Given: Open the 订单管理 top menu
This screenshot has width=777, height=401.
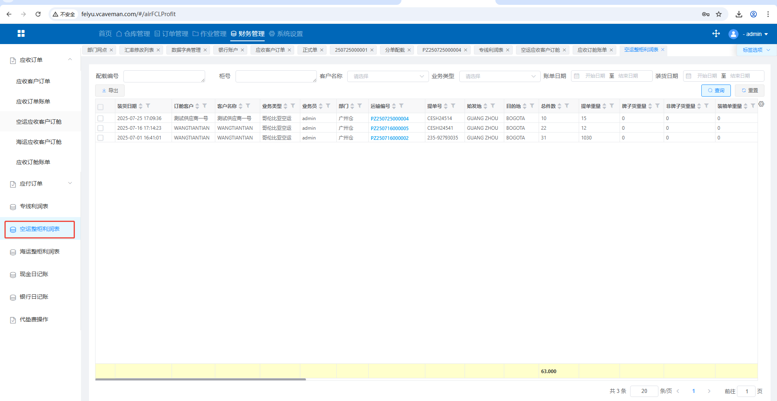Looking at the screenshot, I should (x=171, y=34).
